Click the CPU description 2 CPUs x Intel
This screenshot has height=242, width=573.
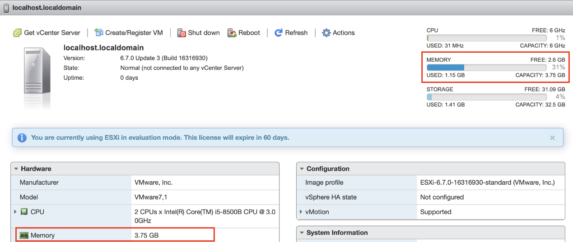pyautogui.click(x=205, y=216)
